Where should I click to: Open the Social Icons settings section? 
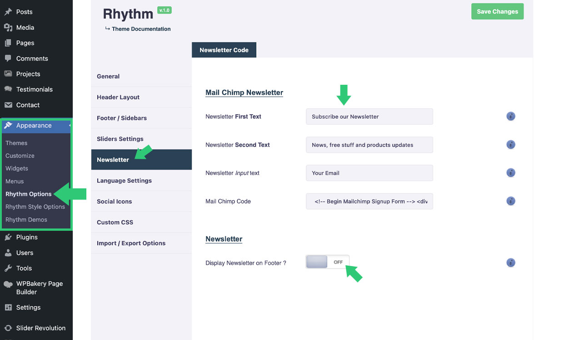[x=114, y=201]
